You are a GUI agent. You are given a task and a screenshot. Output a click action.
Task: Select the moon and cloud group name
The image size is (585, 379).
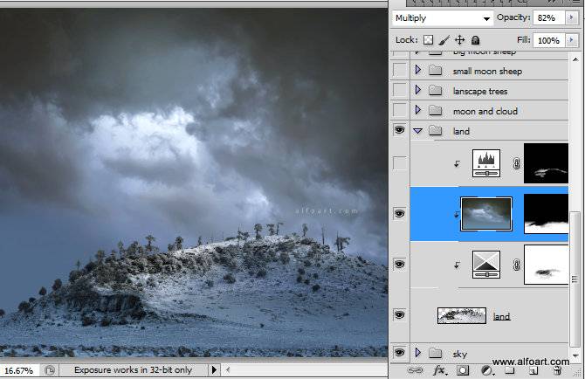(485, 112)
